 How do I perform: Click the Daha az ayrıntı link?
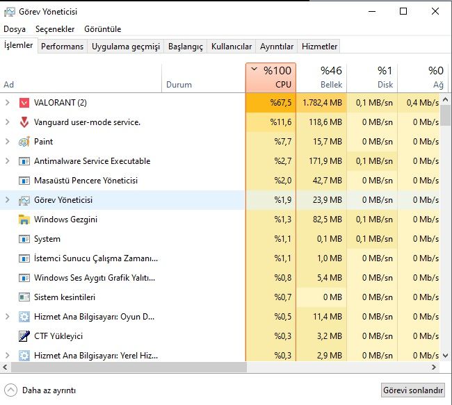(49, 390)
